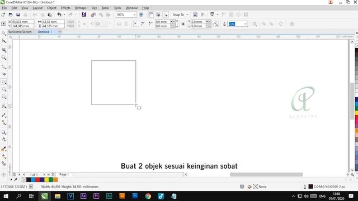Toggle the Scalloped corner option
358x201 pixels.
point(143,23)
